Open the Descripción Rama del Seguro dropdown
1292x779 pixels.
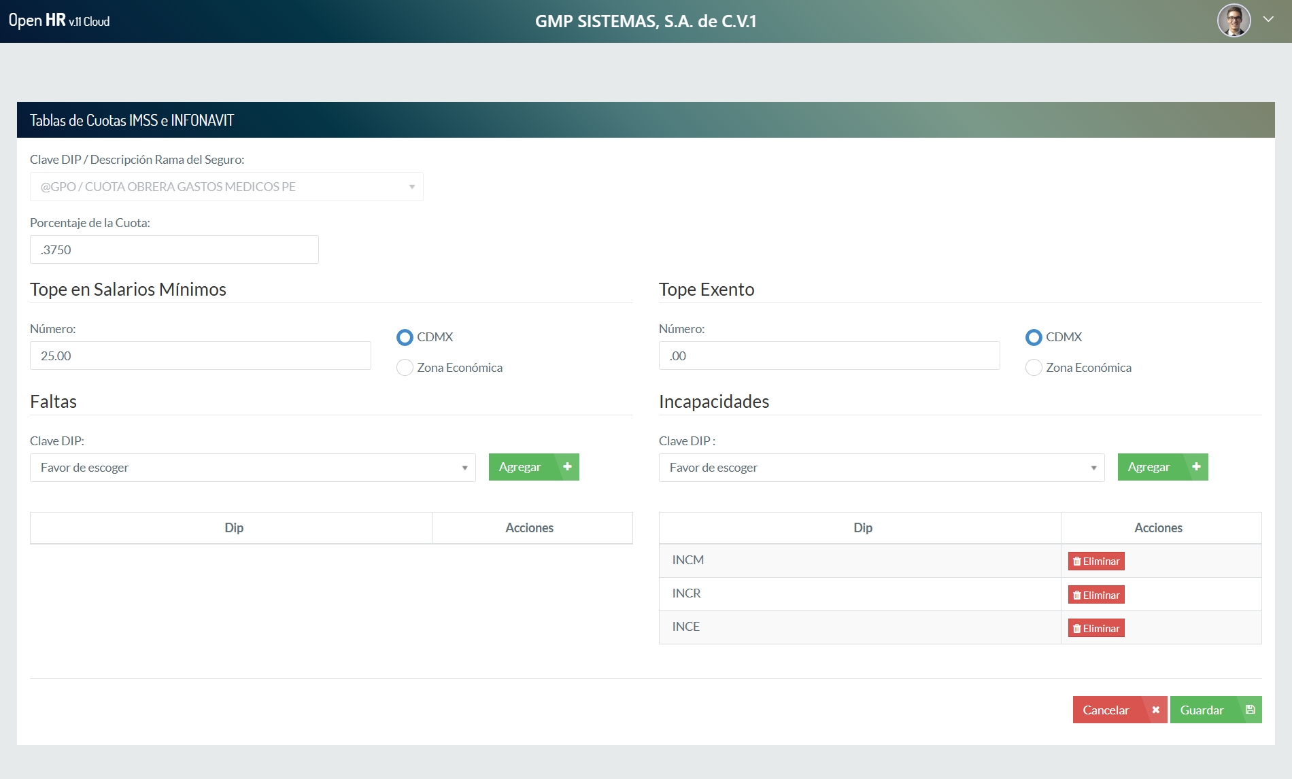226,187
